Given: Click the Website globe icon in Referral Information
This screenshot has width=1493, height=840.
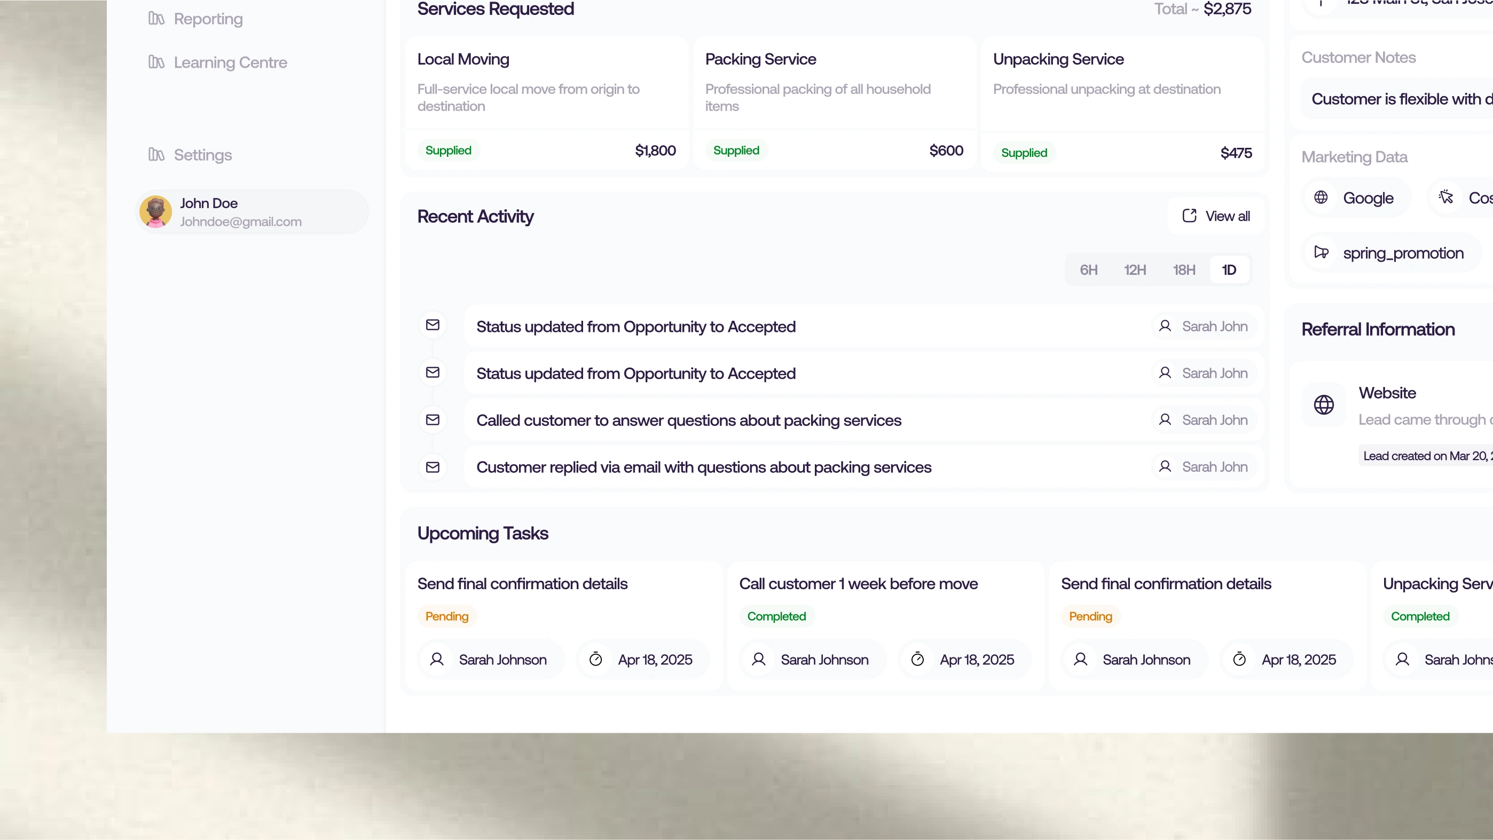Looking at the screenshot, I should [x=1324, y=405].
